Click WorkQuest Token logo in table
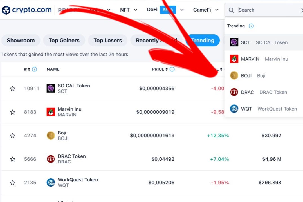 tap(51, 183)
